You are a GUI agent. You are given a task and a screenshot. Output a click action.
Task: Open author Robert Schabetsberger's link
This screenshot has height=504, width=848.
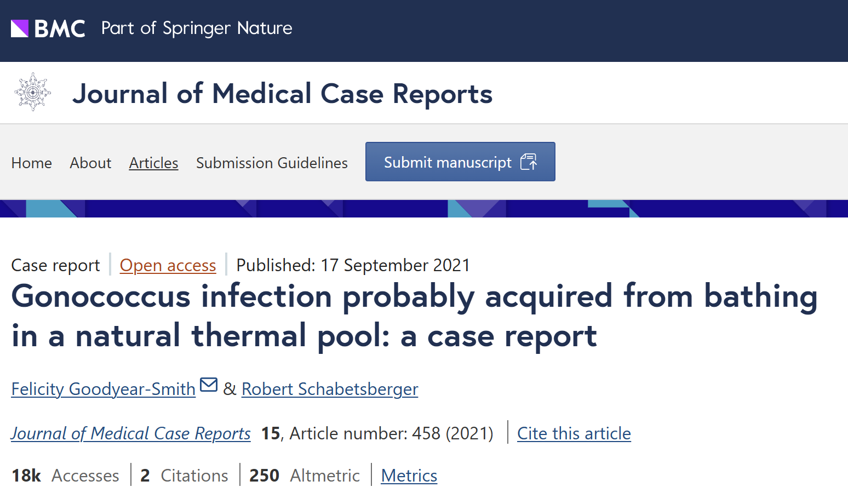click(x=330, y=389)
